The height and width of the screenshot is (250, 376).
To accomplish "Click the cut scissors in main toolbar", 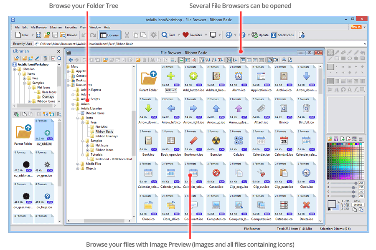I will pos(127,35).
